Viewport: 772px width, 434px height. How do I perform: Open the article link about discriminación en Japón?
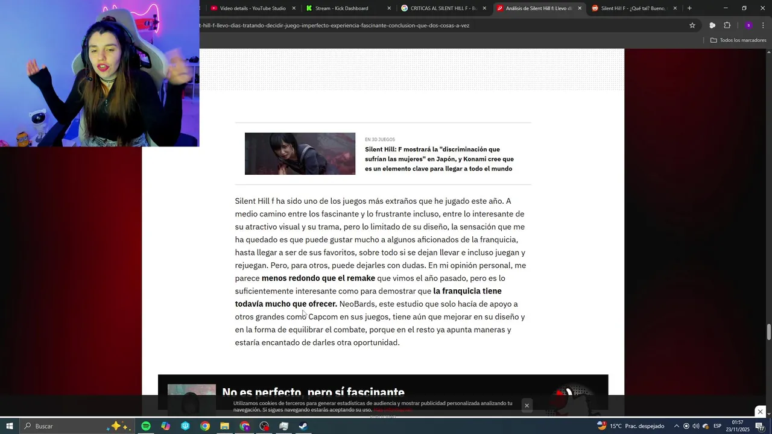(439, 159)
